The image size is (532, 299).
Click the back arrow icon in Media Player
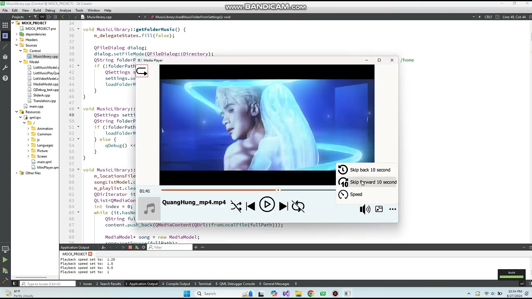point(142,71)
